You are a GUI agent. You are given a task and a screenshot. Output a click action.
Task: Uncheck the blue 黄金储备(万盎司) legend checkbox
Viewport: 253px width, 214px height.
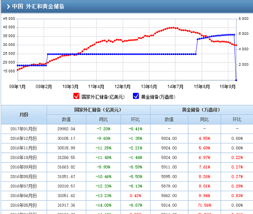(136, 96)
